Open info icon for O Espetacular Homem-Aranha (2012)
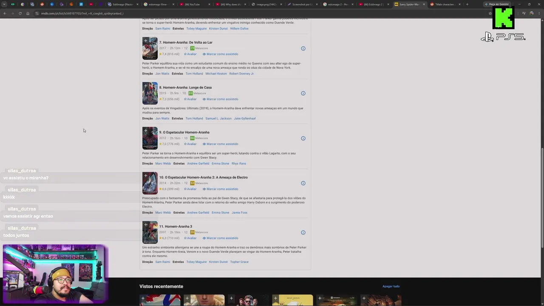 (x=303, y=139)
